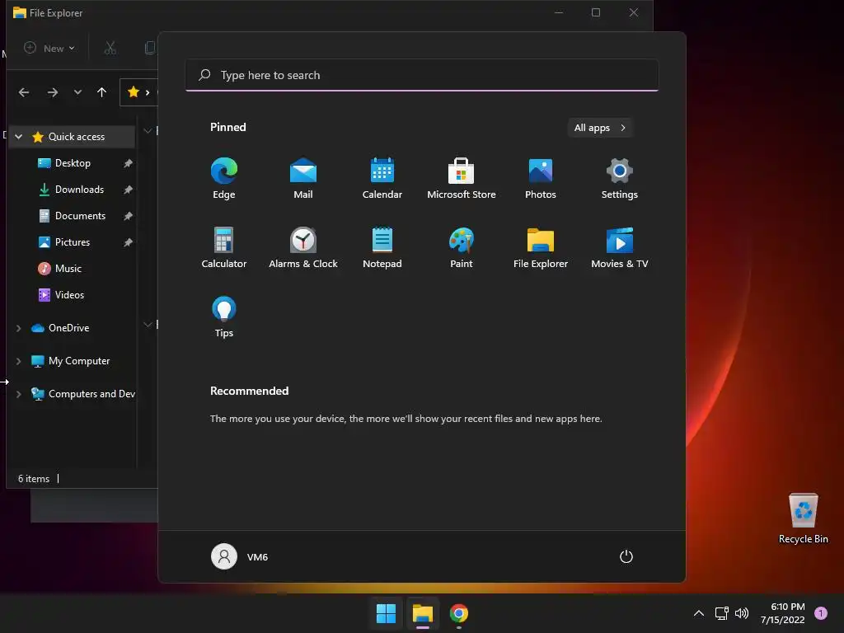Select the Recycle Bin on desktop

point(803,518)
